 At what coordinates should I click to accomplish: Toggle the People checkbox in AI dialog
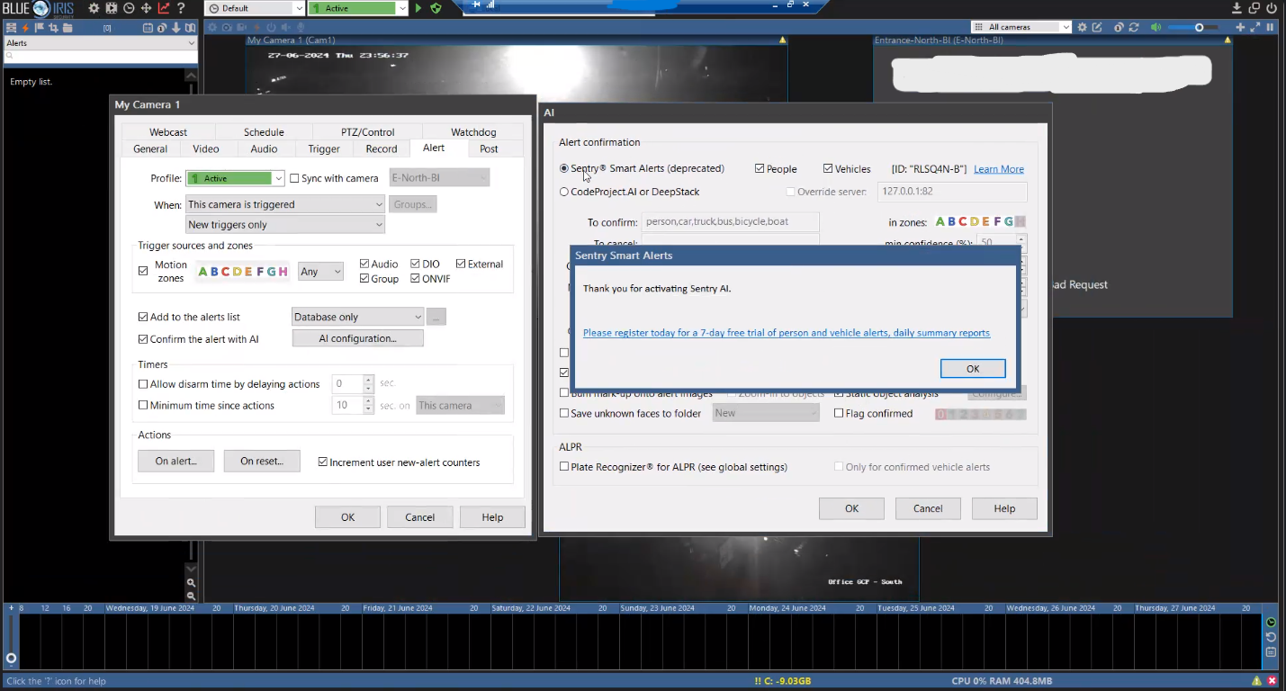click(760, 168)
